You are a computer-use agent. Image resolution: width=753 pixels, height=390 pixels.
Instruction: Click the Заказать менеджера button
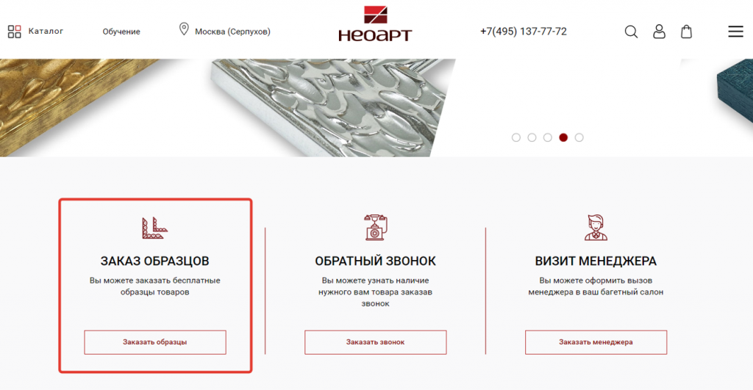[x=596, y=342]
